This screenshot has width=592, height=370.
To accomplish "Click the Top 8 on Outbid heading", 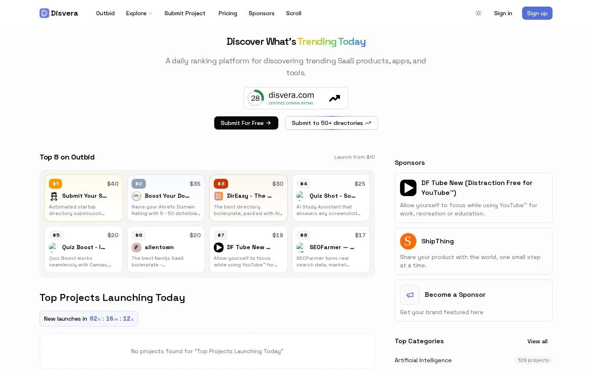I will click(x=67, y=157).
